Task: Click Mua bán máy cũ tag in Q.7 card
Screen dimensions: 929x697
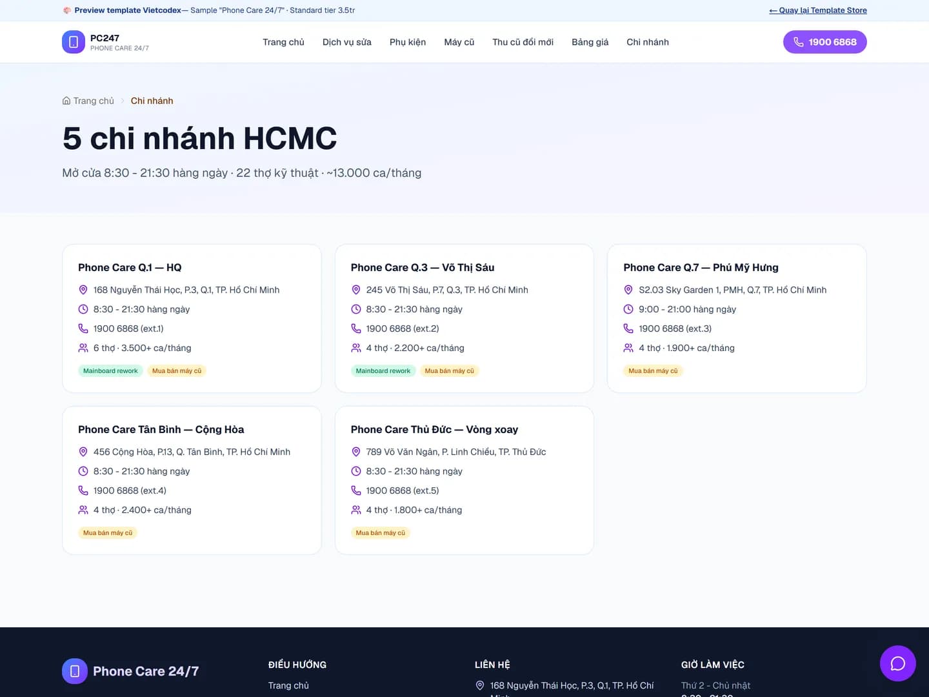Action: (x=653, y=370)
